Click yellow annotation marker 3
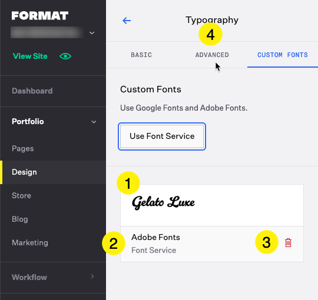 tap(267, 242)
